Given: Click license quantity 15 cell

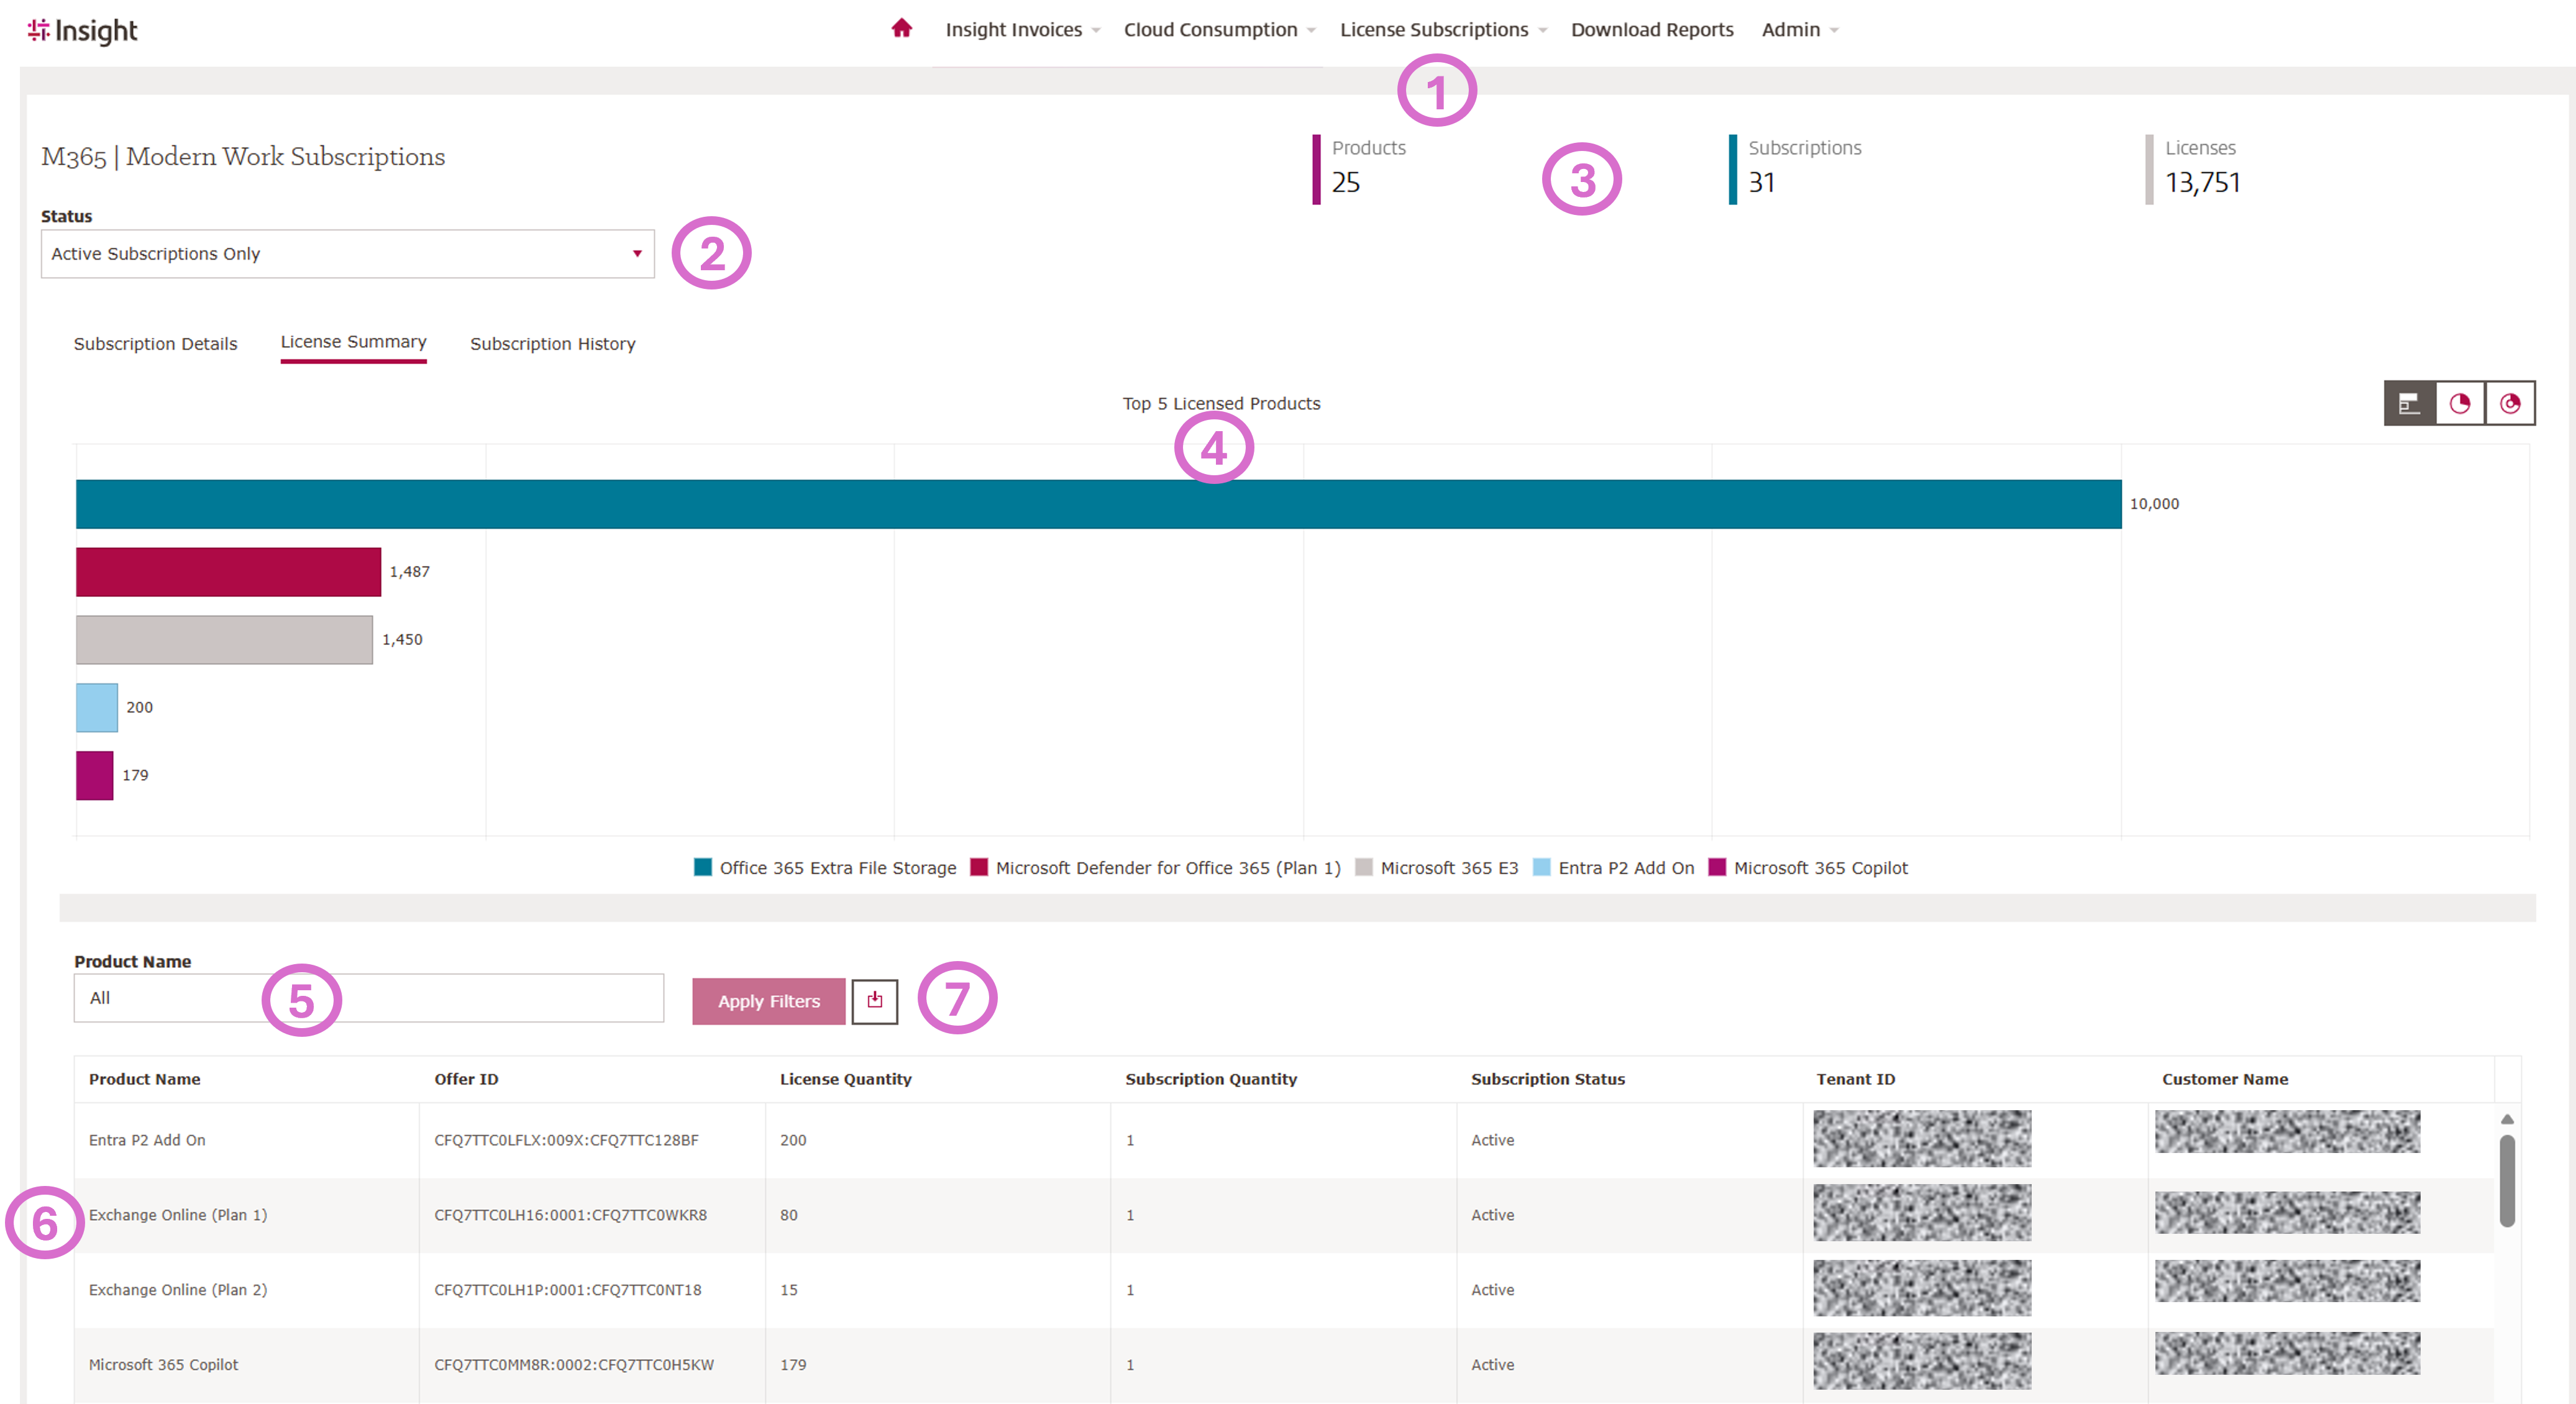Looking at the screenshot, I should point(789,1290).
